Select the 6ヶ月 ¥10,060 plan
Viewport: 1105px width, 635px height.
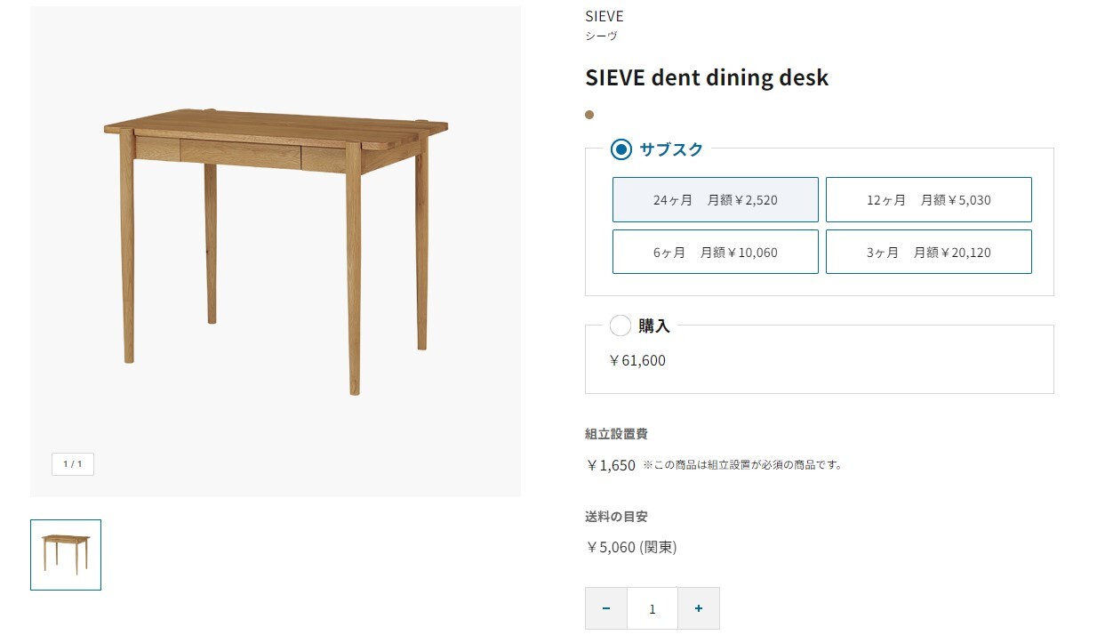click(715, 252)
